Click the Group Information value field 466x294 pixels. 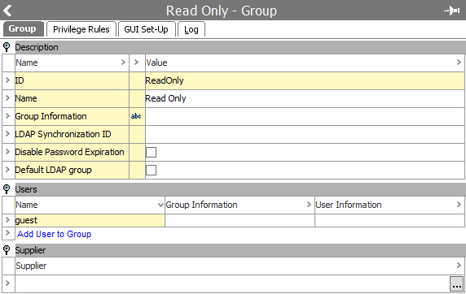(x=305, y=116)
